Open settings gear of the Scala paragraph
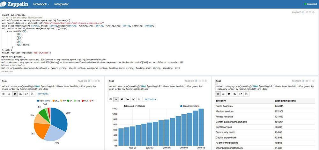The height and width of the screenshot is (150, 319). click(313, 12)
